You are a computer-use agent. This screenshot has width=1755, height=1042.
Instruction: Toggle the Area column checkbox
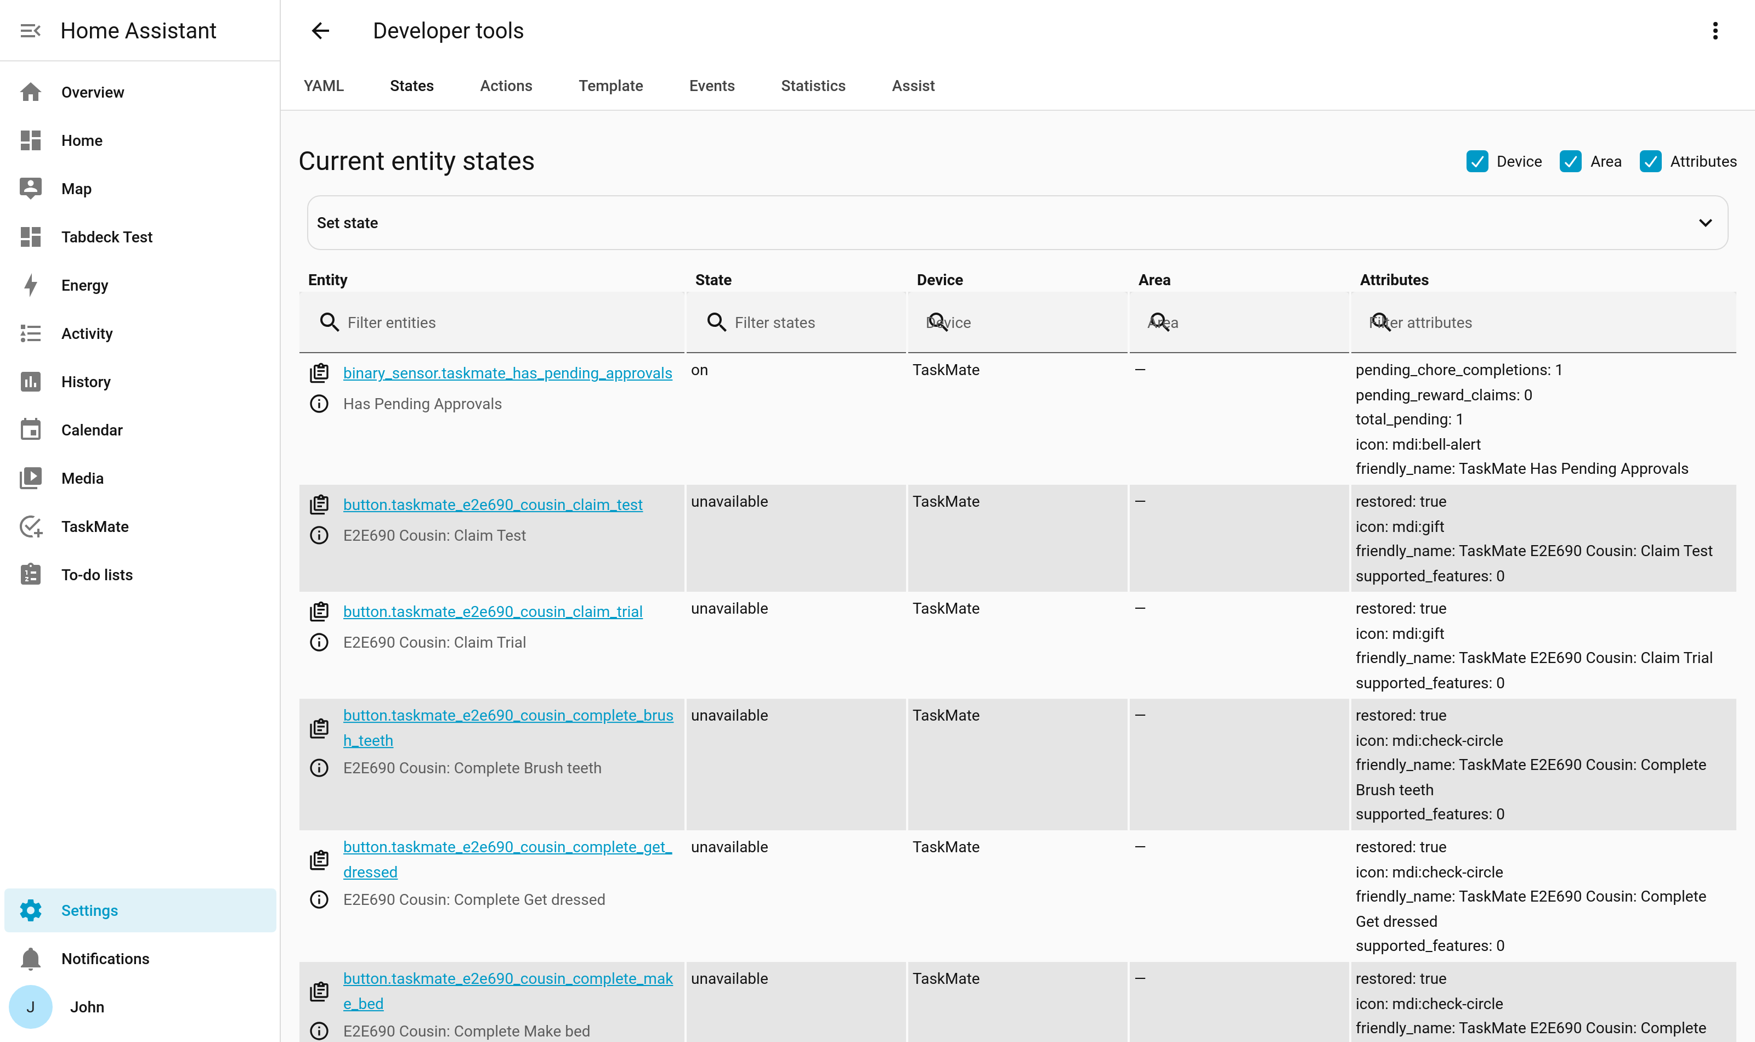(x=1570, y=161)
